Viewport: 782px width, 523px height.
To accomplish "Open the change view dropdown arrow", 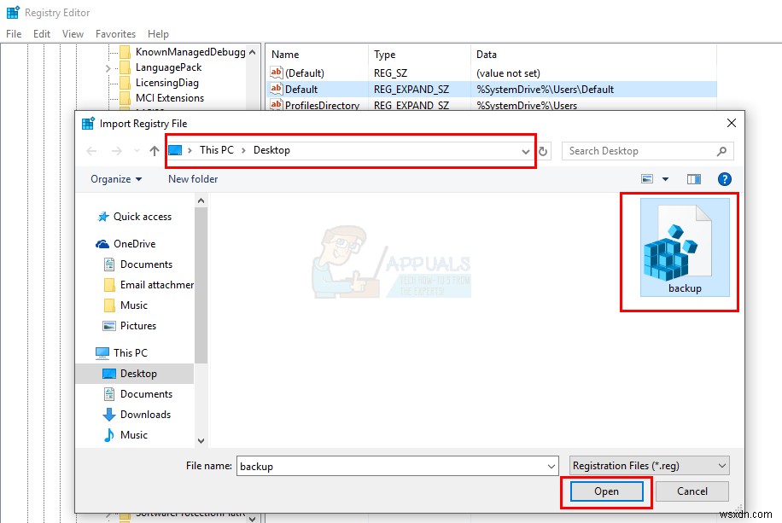I will tap(665, 179).
